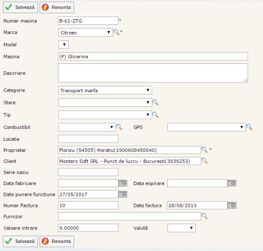This screenshot has width=263, height=251.
Task: Expand the Marca dropdown showing Citroen
Action: coord(85,32)
